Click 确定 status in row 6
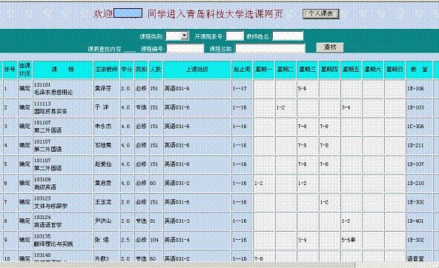 pyautogui.click(x=24, y=183)
